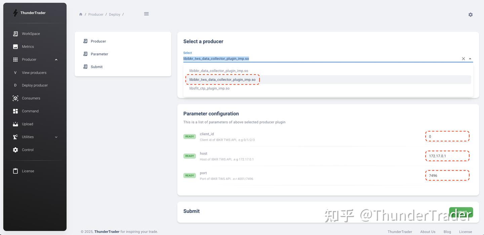Click the Upload icon in sidebar
The width and height of the screenshot is (484, 235).
click(x=15, y=124)
